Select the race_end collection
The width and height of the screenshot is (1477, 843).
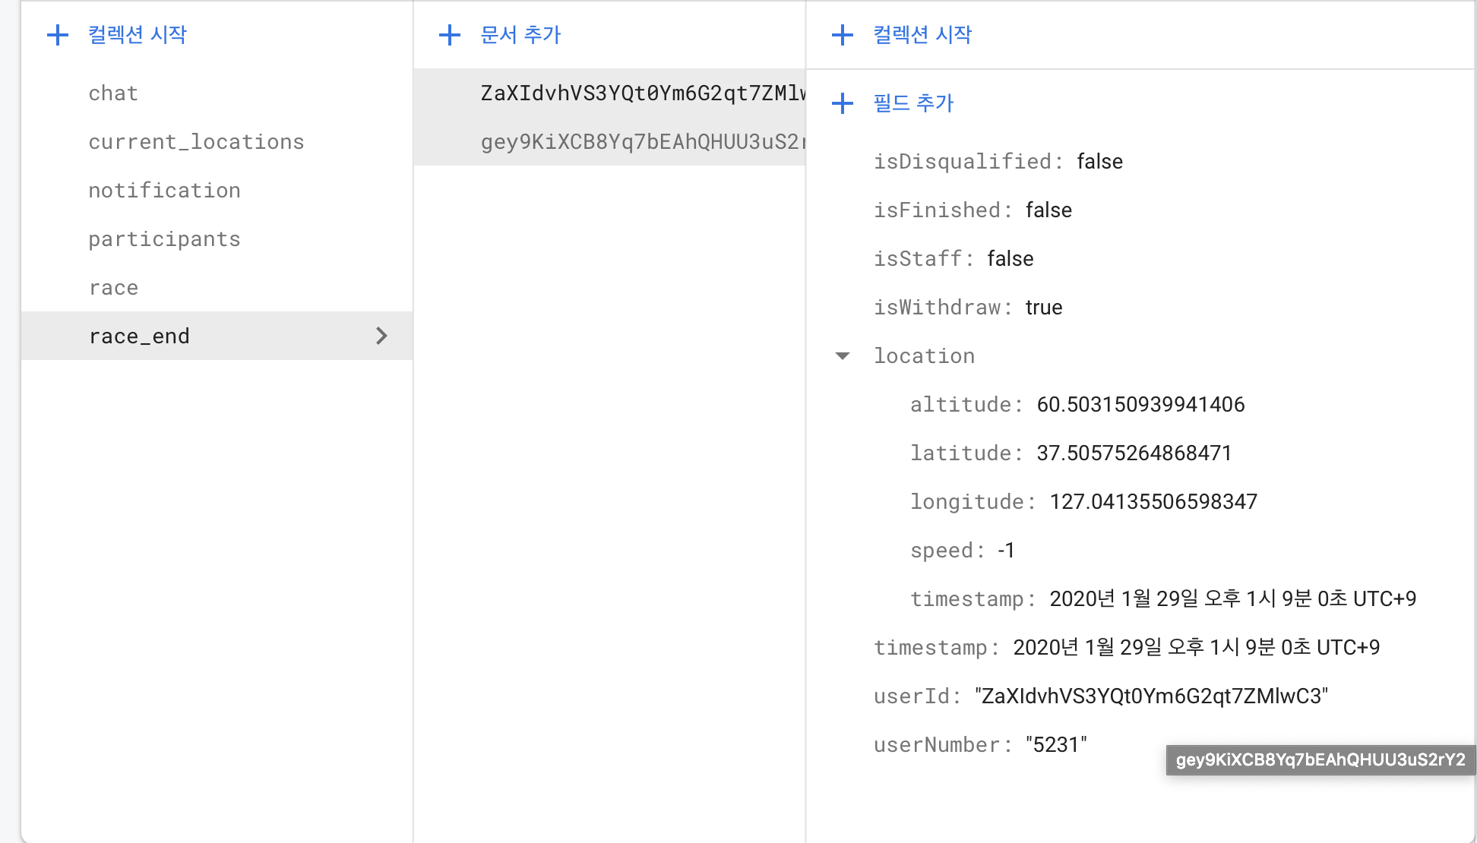click(x=139, y=336)
